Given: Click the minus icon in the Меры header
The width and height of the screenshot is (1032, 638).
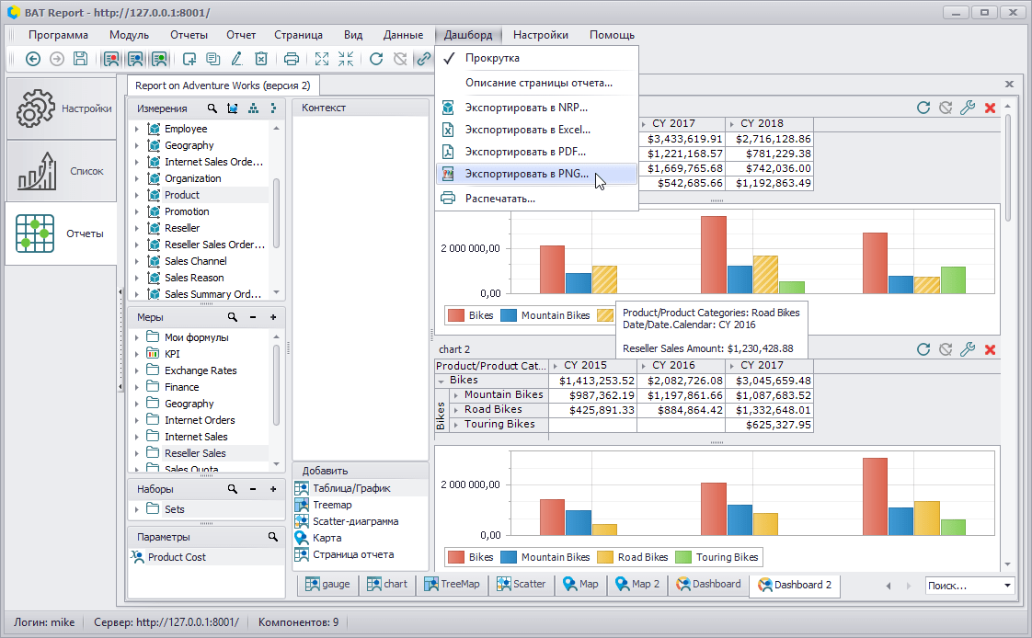Looking at the screenshot, I should coord(253,317).
